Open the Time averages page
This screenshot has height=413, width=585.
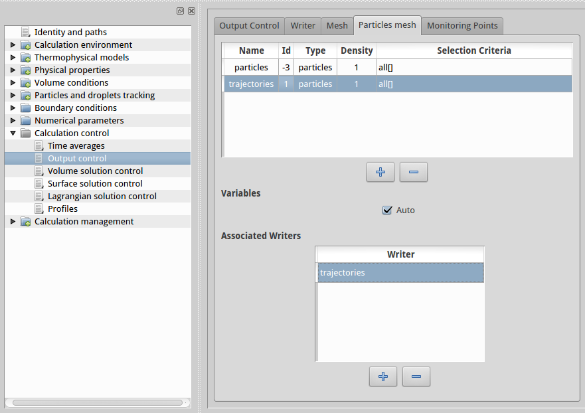(x=76, y=146)
